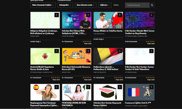Open title Hollandaca 3: 1000 kelime
Screen dimensions: 182x109
coord(106,68)
